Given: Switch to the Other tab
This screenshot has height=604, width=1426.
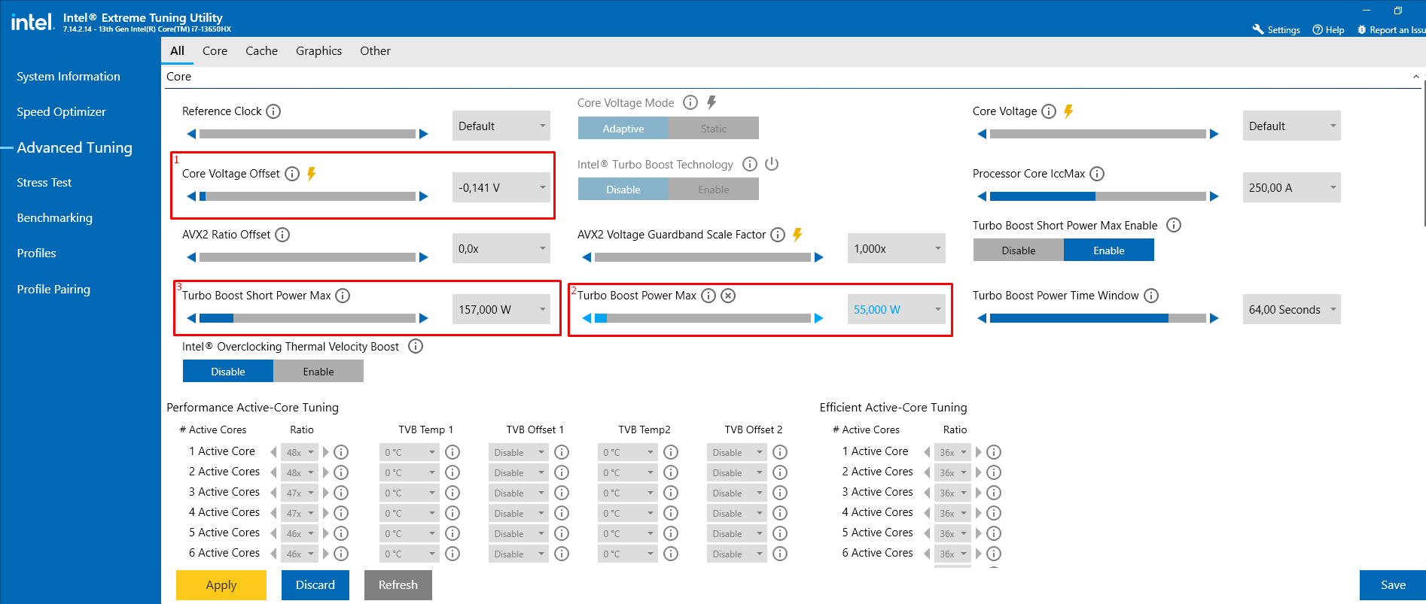Looking at the screenshot, I should (x=375, y=50).
